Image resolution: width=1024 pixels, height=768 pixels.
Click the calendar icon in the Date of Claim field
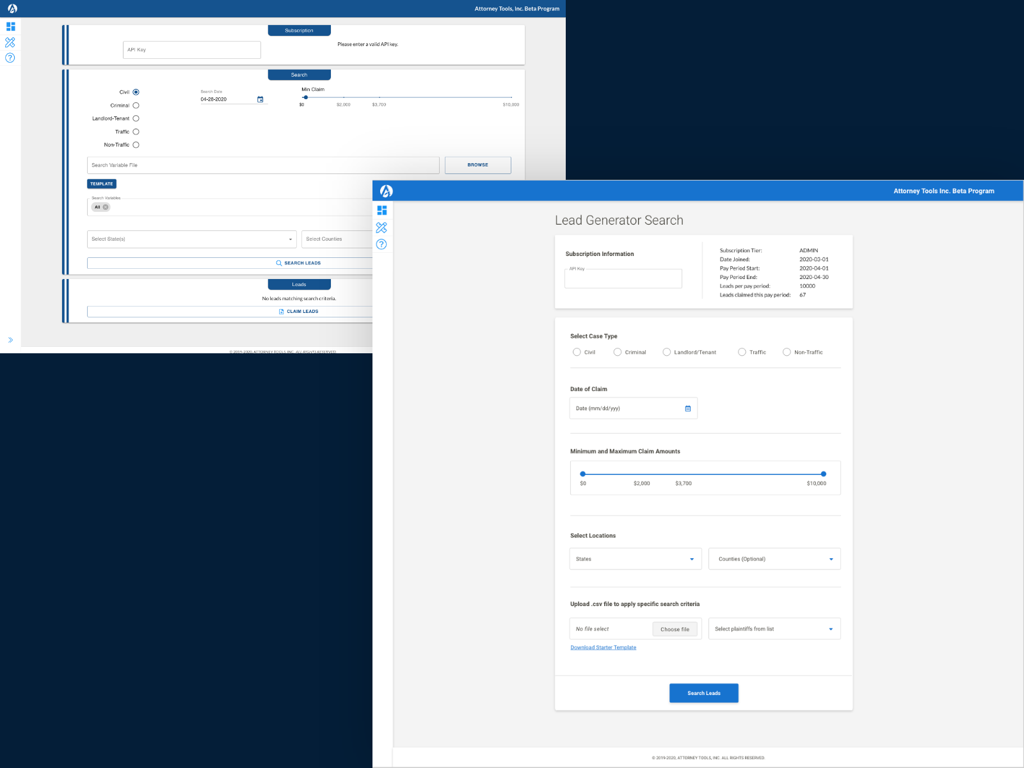pos(688,408)
